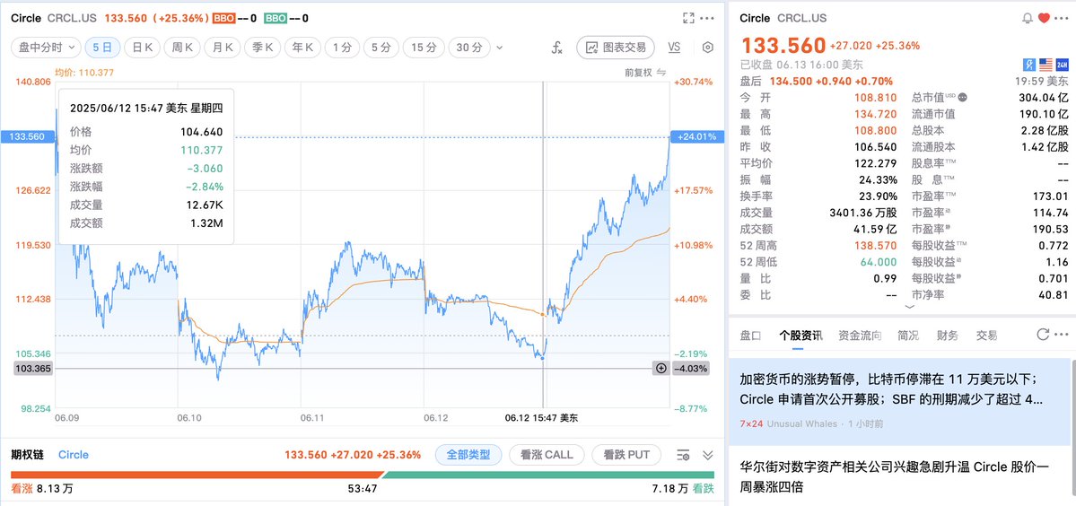Click CRCL.US ticker in chart title

coord(72,19)
